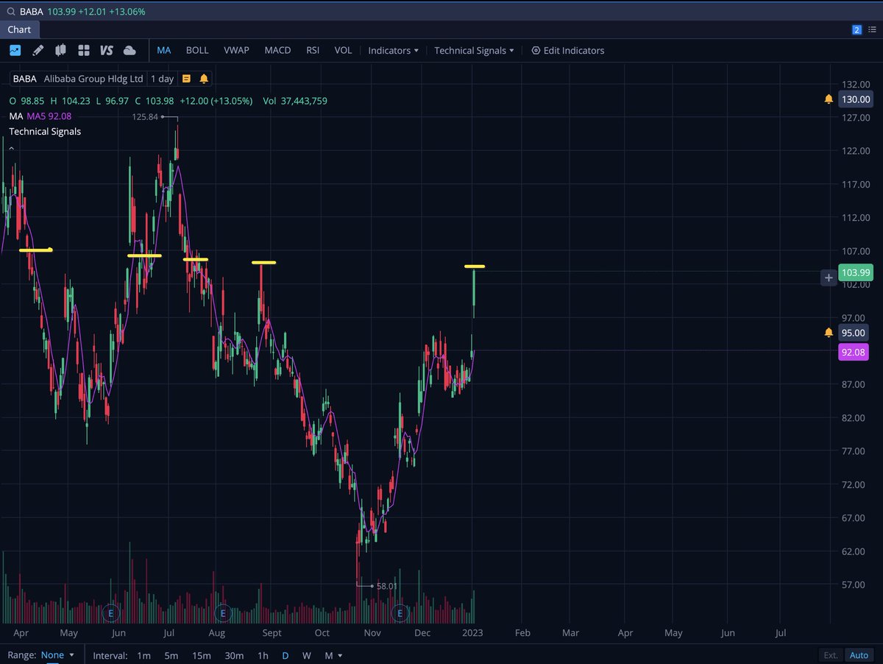Viewport: 883px width, 664px height.
Task: Click the search magnifier icon beside BABA
Action: pyautogui.click(x=11, y=12)
